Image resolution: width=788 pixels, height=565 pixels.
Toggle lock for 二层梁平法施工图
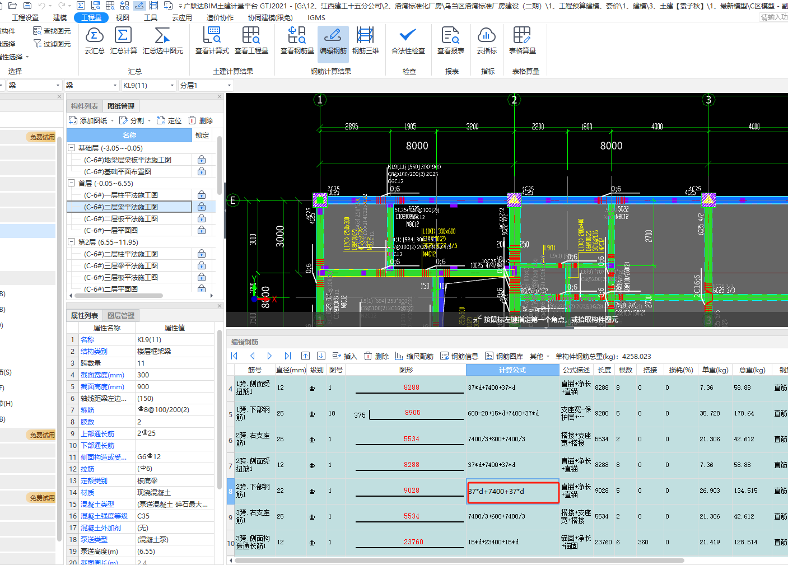click(x=202, y=207)
